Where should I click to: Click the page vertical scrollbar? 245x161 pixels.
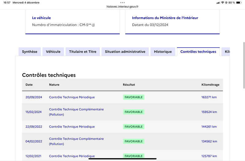(244, 65)
